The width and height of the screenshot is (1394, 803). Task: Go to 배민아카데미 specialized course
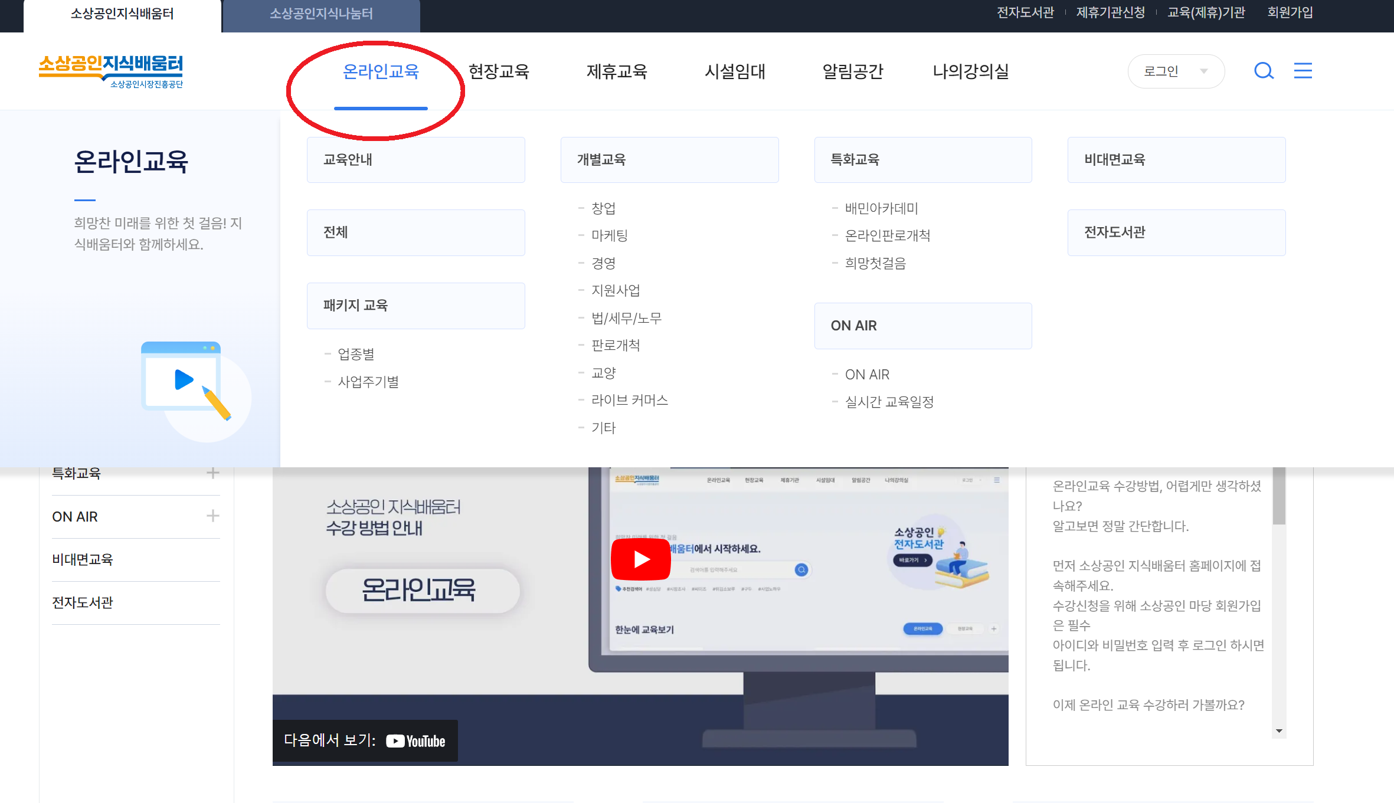[x=881, y=208]
